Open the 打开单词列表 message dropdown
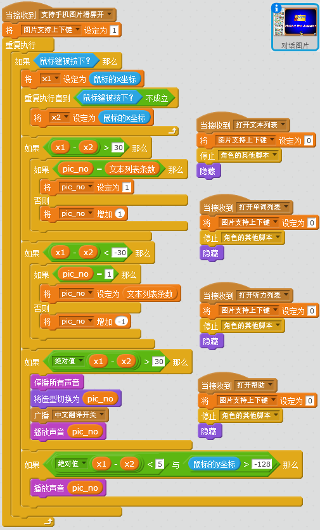Viewport: 320px width, 530px height. 264,207
